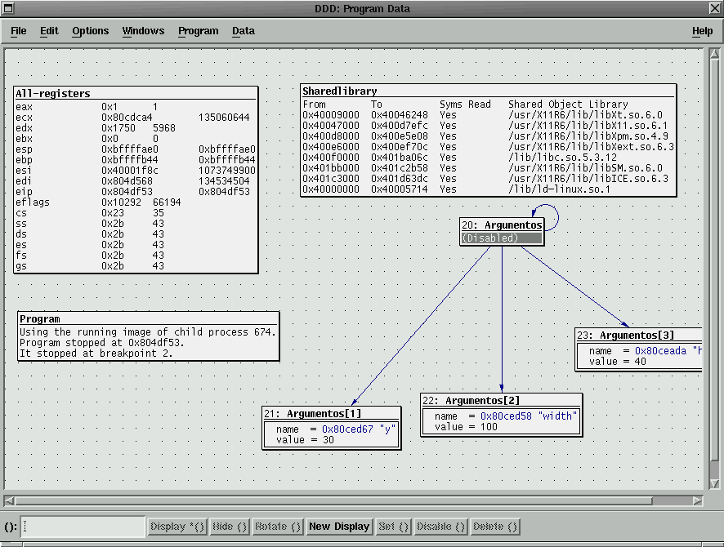This screenshot has height=547, width=724.
Task: Open the Options menu
Action: click(90, 31)
